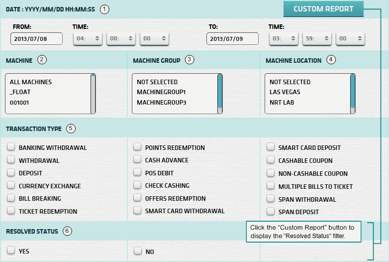389x262 pixels.
Task: Choose LAS VEGAS in machine location list
Action: click(x=285, y=92)
